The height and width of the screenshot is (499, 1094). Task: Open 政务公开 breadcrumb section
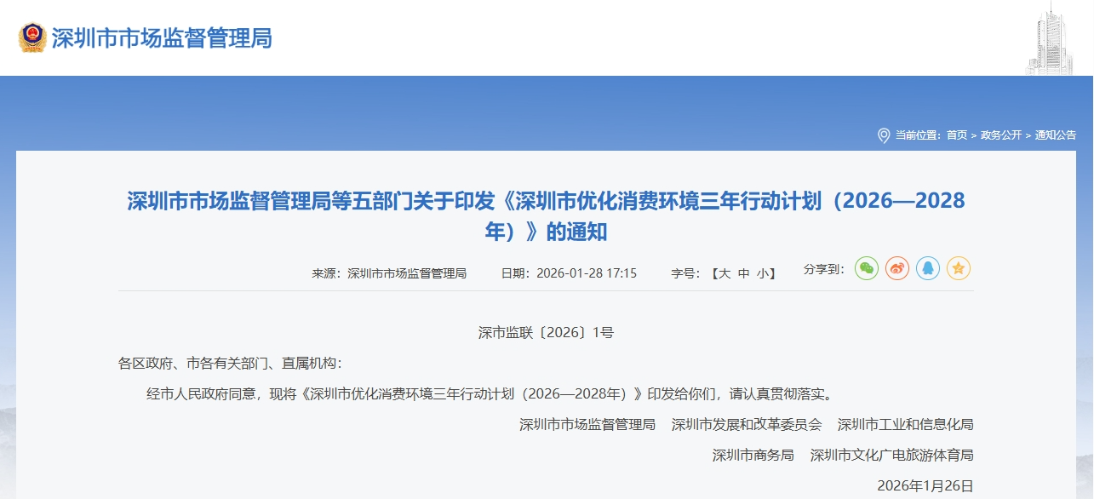[1000, 135]
